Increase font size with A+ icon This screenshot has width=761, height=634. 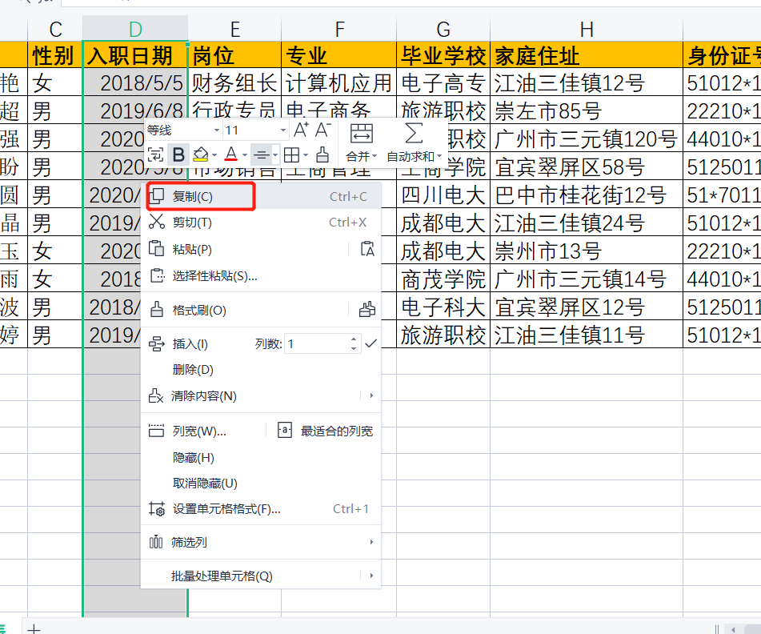[302, 130]
